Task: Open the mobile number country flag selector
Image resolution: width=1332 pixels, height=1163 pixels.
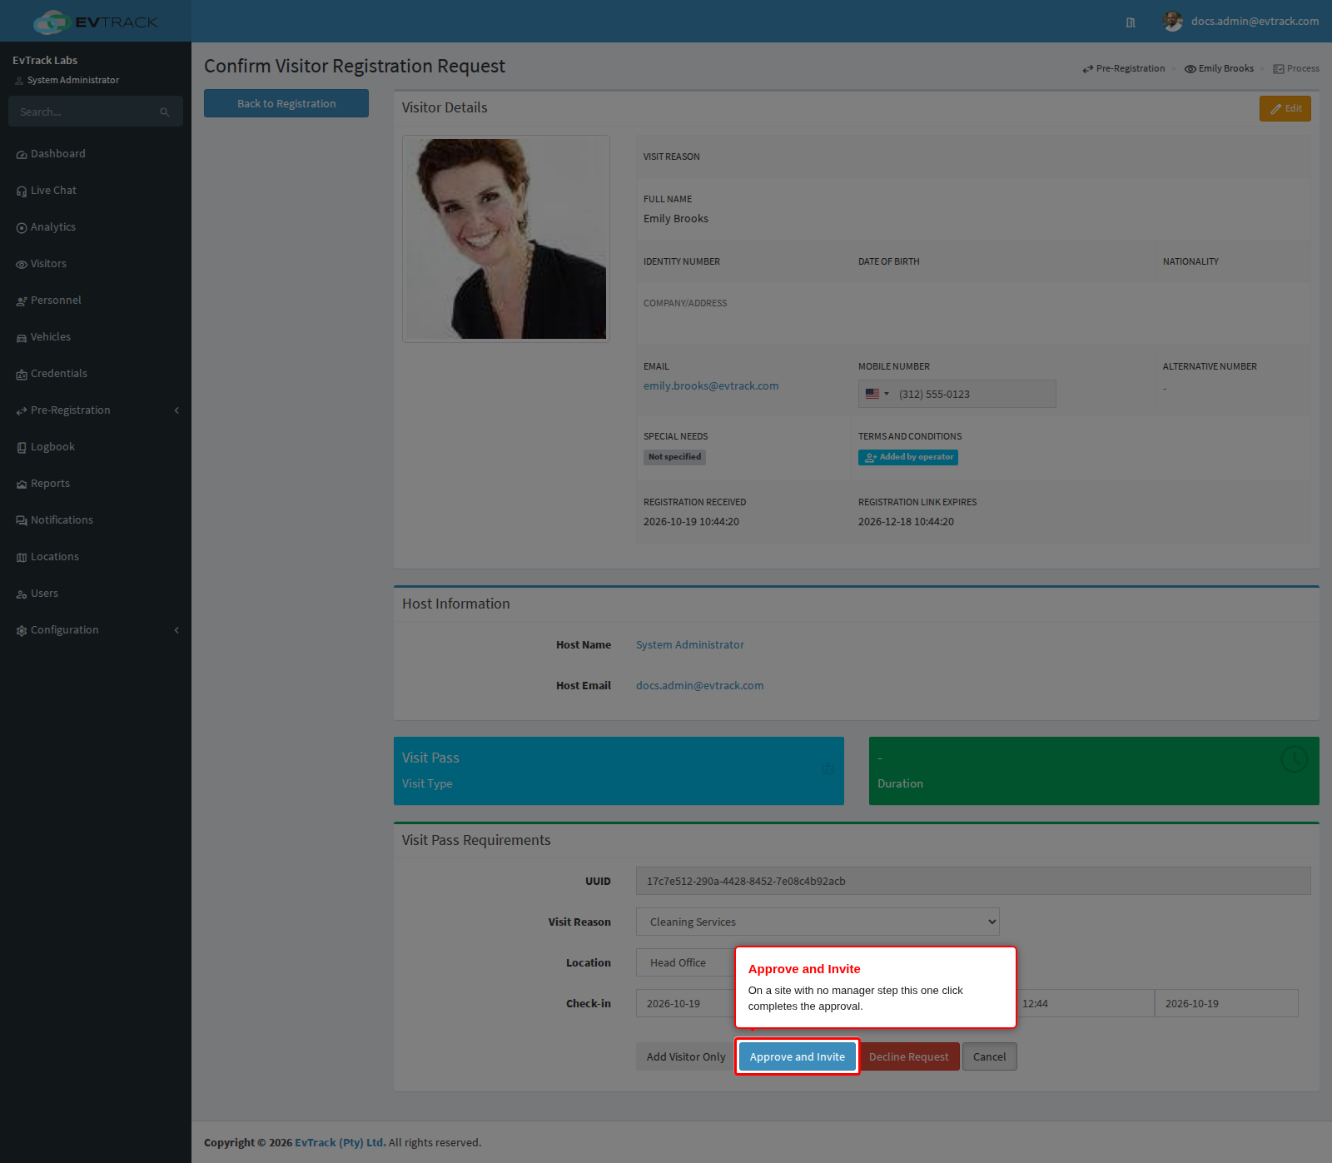Action: click(877, 394)
